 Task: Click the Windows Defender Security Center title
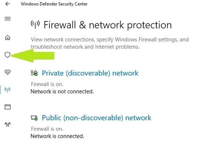[x=54, y=4]
